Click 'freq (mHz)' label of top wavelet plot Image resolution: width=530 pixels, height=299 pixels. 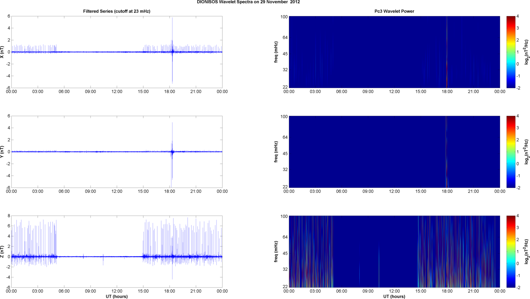tap(276, 52)
